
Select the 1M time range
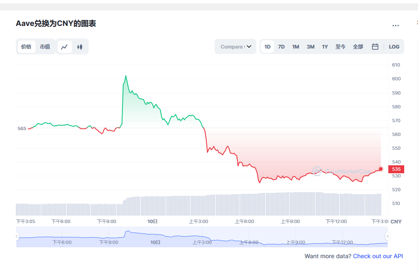tap(296, 47)
